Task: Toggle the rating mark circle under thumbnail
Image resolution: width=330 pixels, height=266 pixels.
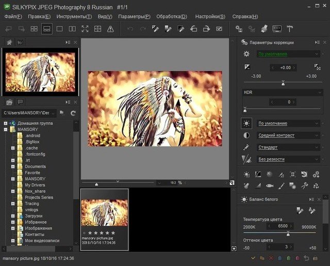Action: tap(84, 233)
